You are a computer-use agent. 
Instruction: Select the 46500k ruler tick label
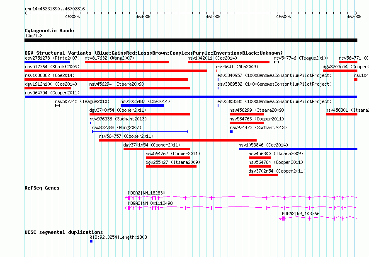(x=213, y=17)
